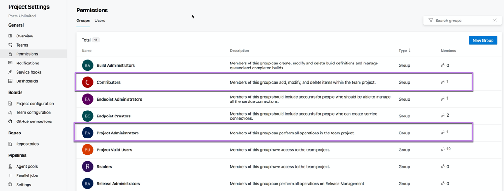Click the Overview icon in sidebar

tap(11, 36)
